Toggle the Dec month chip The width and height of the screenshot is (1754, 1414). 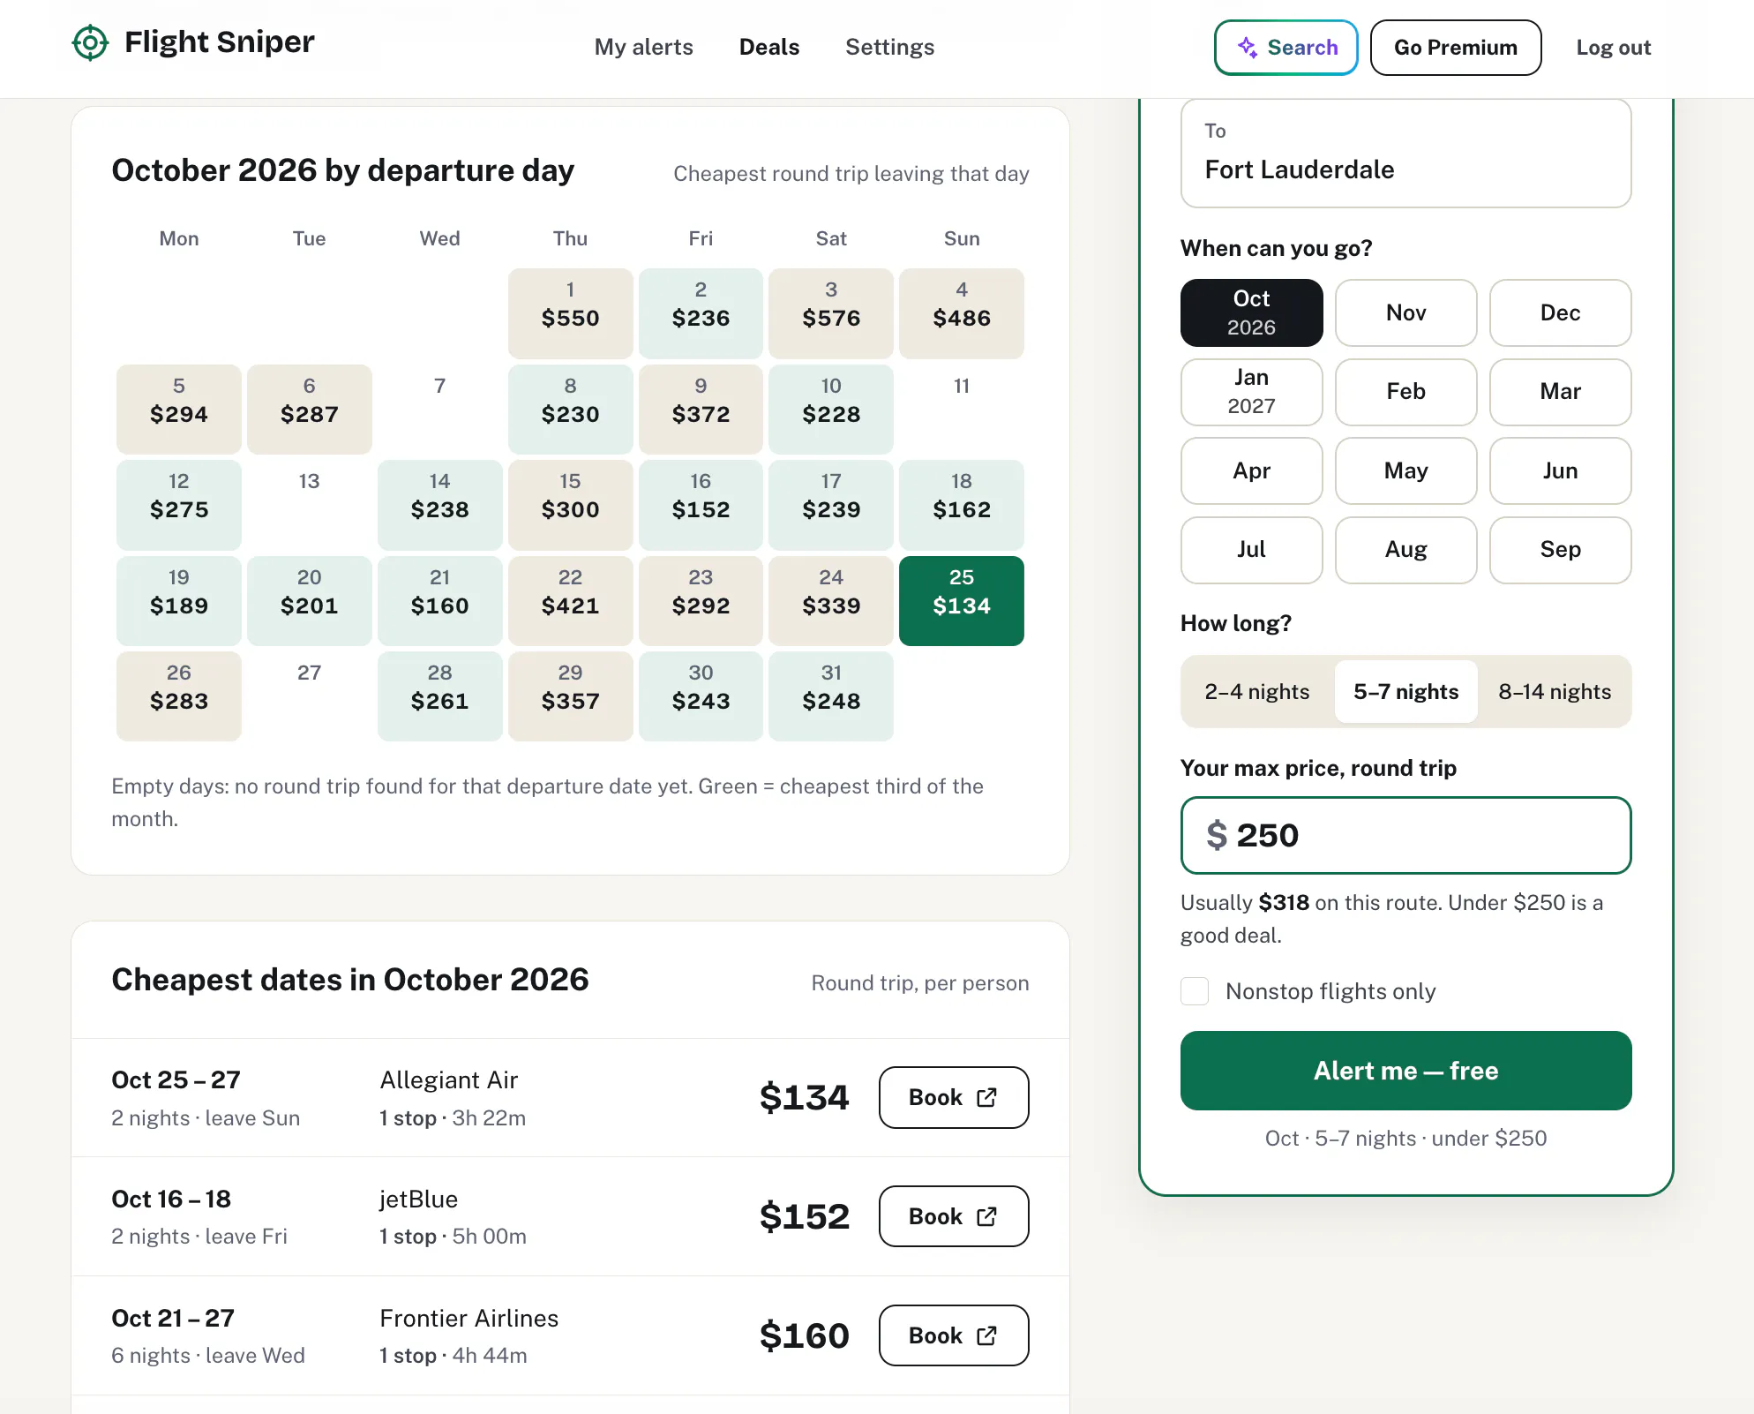(x=1560, y=312)
